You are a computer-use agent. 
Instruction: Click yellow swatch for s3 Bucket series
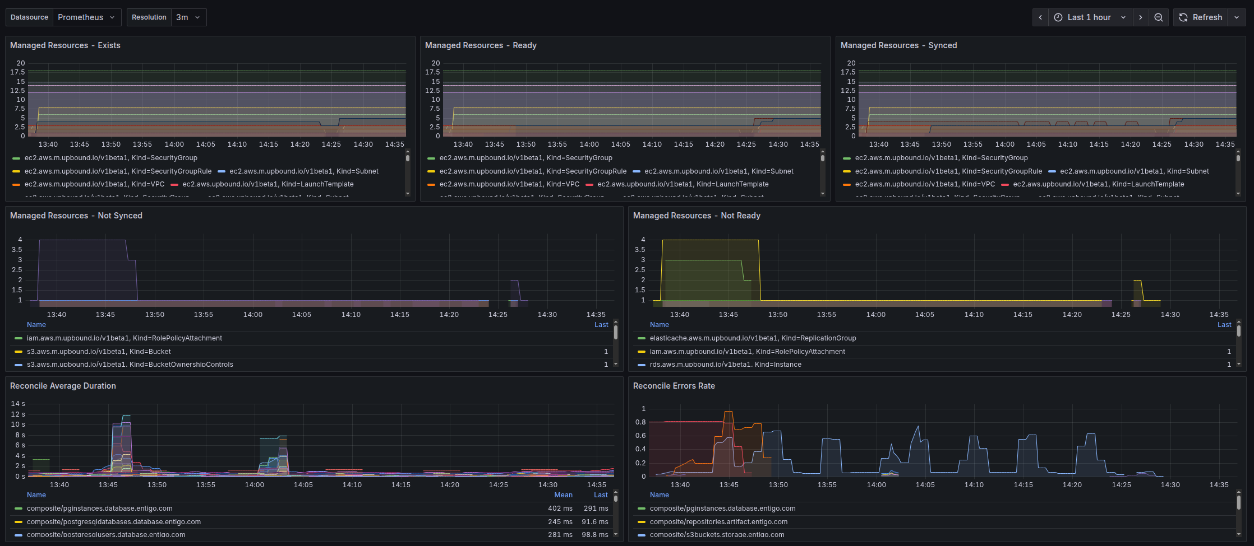point(19,352)
